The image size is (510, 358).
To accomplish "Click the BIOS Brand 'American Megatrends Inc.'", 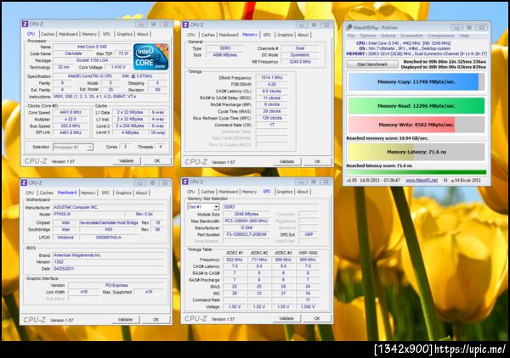I will 109,255.
